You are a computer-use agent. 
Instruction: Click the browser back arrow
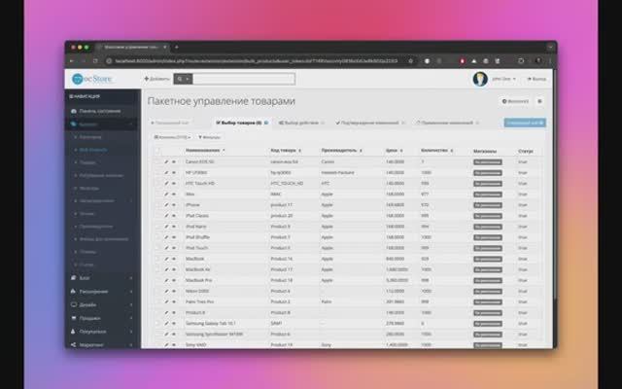pyautogui.click(x=71, y=60)
